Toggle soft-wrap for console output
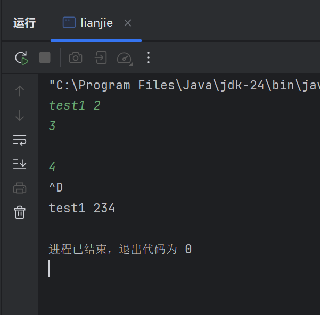This screenshot has width=320, height=315. [x=20, y=140]
